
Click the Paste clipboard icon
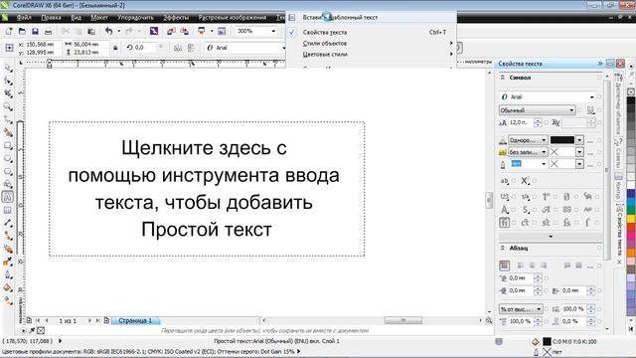91,31
